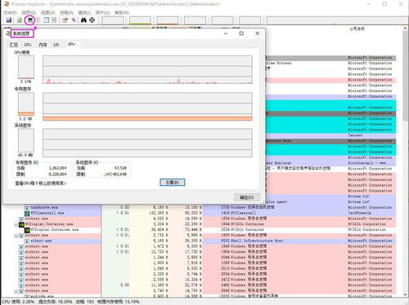
Task: Select the crosshair Find Window's Process icon
Action: point(92,20)
